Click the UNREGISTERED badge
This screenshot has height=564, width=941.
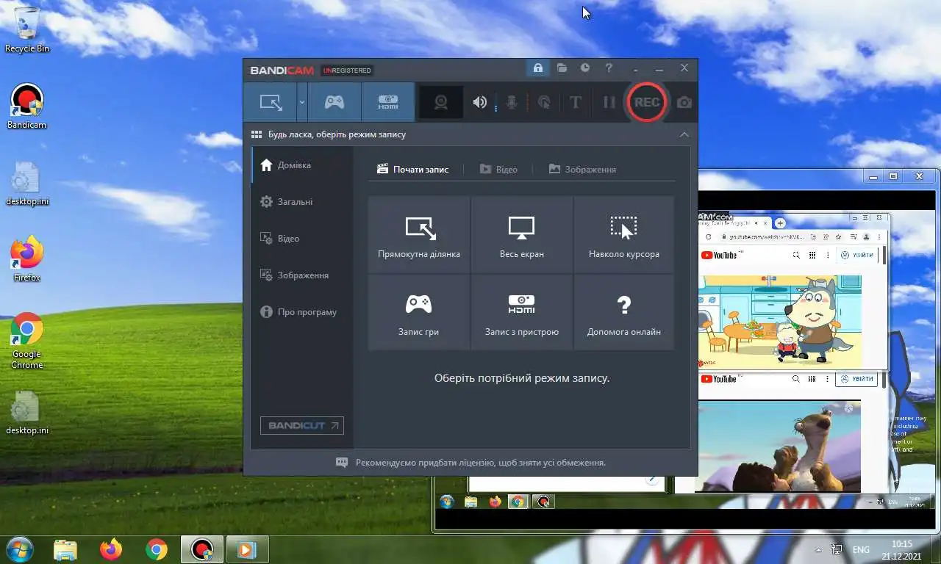347,70
